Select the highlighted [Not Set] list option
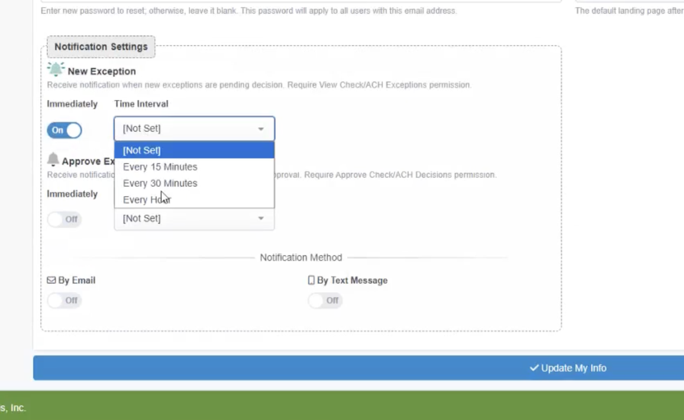The image size is (684, 420). click(142, 150)
